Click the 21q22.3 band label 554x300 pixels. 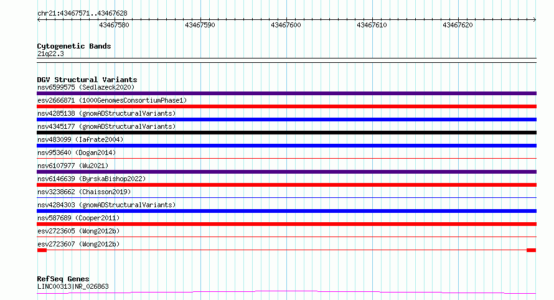point(50,54)
